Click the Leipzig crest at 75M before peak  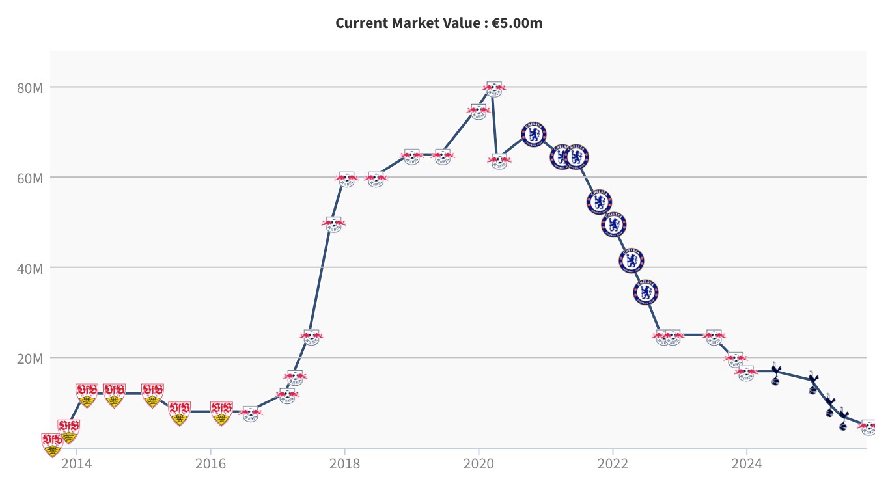479,111
